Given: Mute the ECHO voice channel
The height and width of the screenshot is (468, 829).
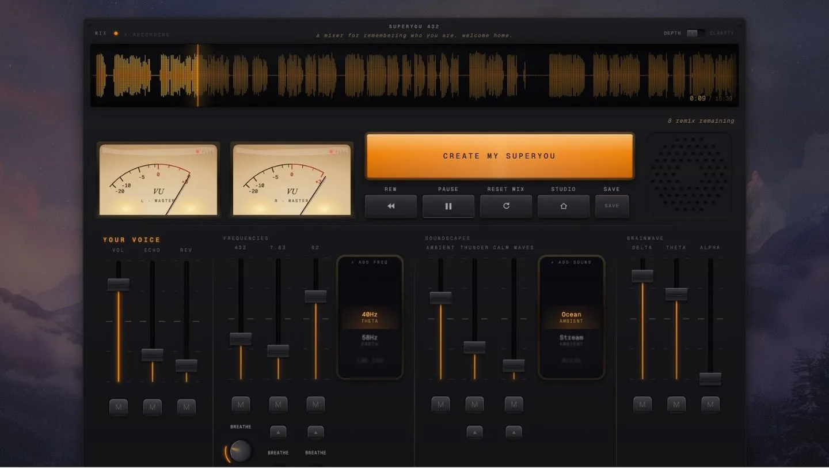Looking at the screenshot, I should pyautogui.click(x=153, y=407).
